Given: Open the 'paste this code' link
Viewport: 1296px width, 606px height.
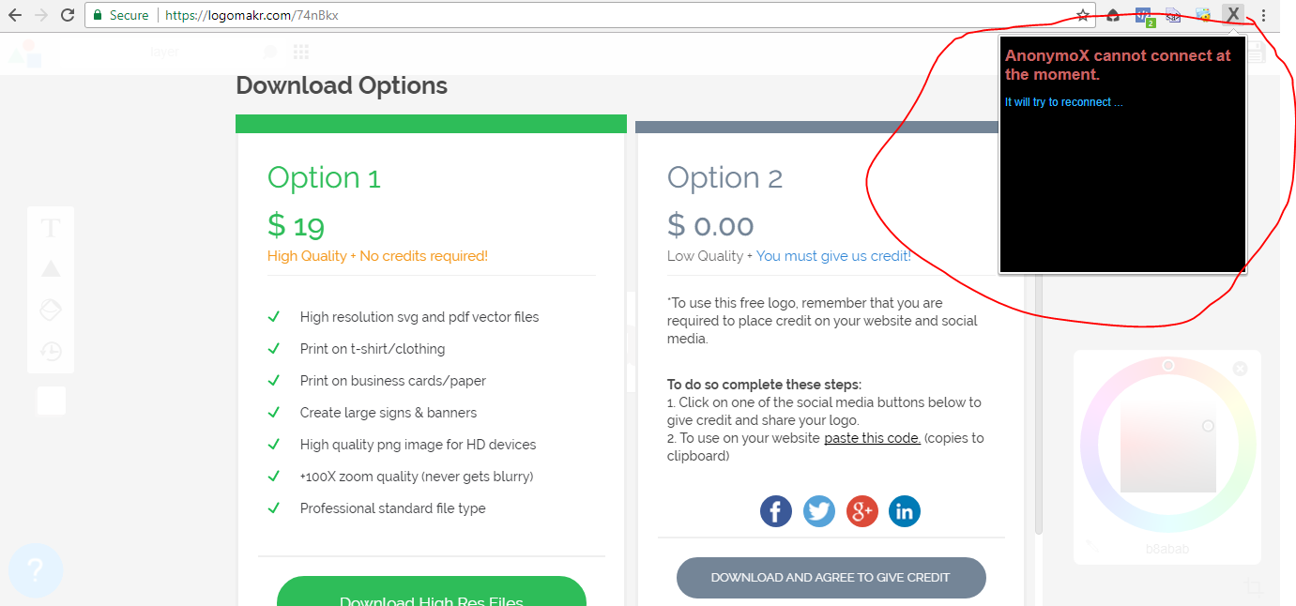Looking at the screenshot, I should tap(872, 438).
